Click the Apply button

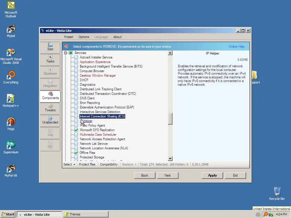212,175
